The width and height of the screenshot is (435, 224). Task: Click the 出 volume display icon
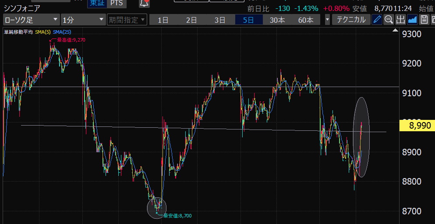tap(400, 20)
